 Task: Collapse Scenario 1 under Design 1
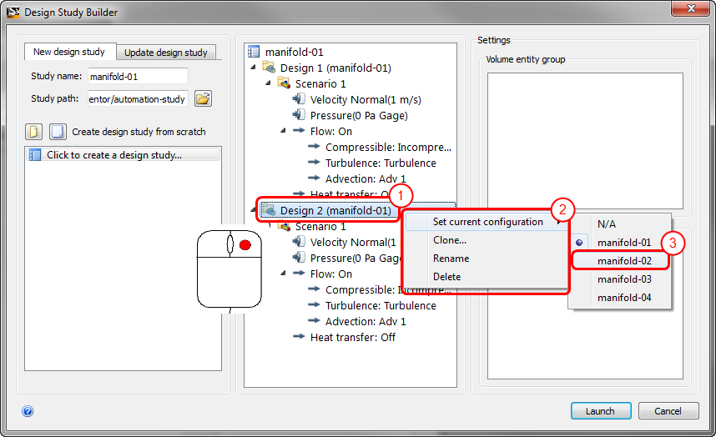268,83
